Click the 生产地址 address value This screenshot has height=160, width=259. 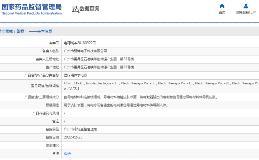coord(99,67)
